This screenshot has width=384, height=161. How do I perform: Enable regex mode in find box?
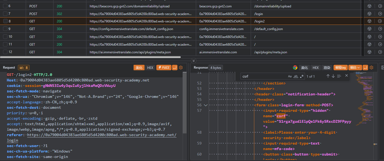(302, 76)
